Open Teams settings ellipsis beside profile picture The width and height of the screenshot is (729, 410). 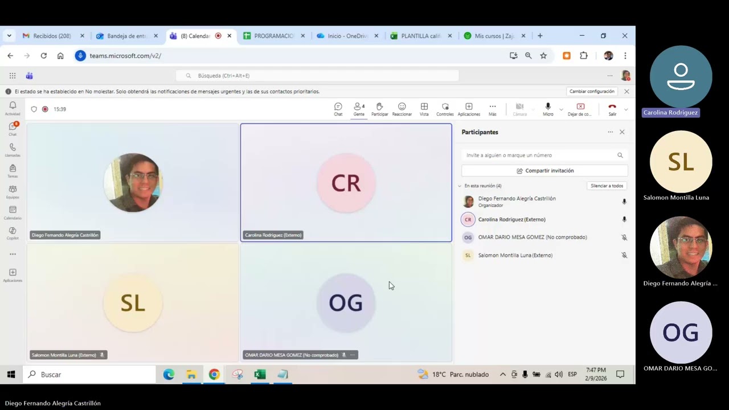click(x=610, y=75)
